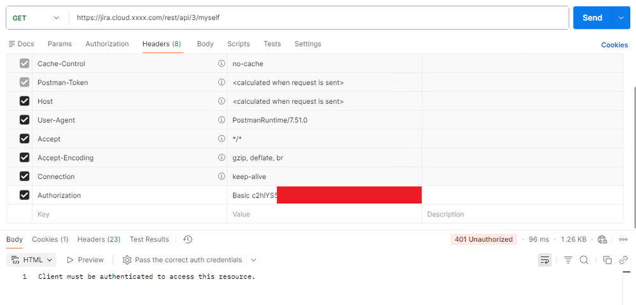Click the info icon in Connection row
The image size is (636, 305).
point(222,176)
